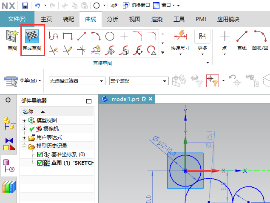Open the Constraint Navigator sidebar icon
This screenshot has height=203, width=270.
tap(9, 144)
